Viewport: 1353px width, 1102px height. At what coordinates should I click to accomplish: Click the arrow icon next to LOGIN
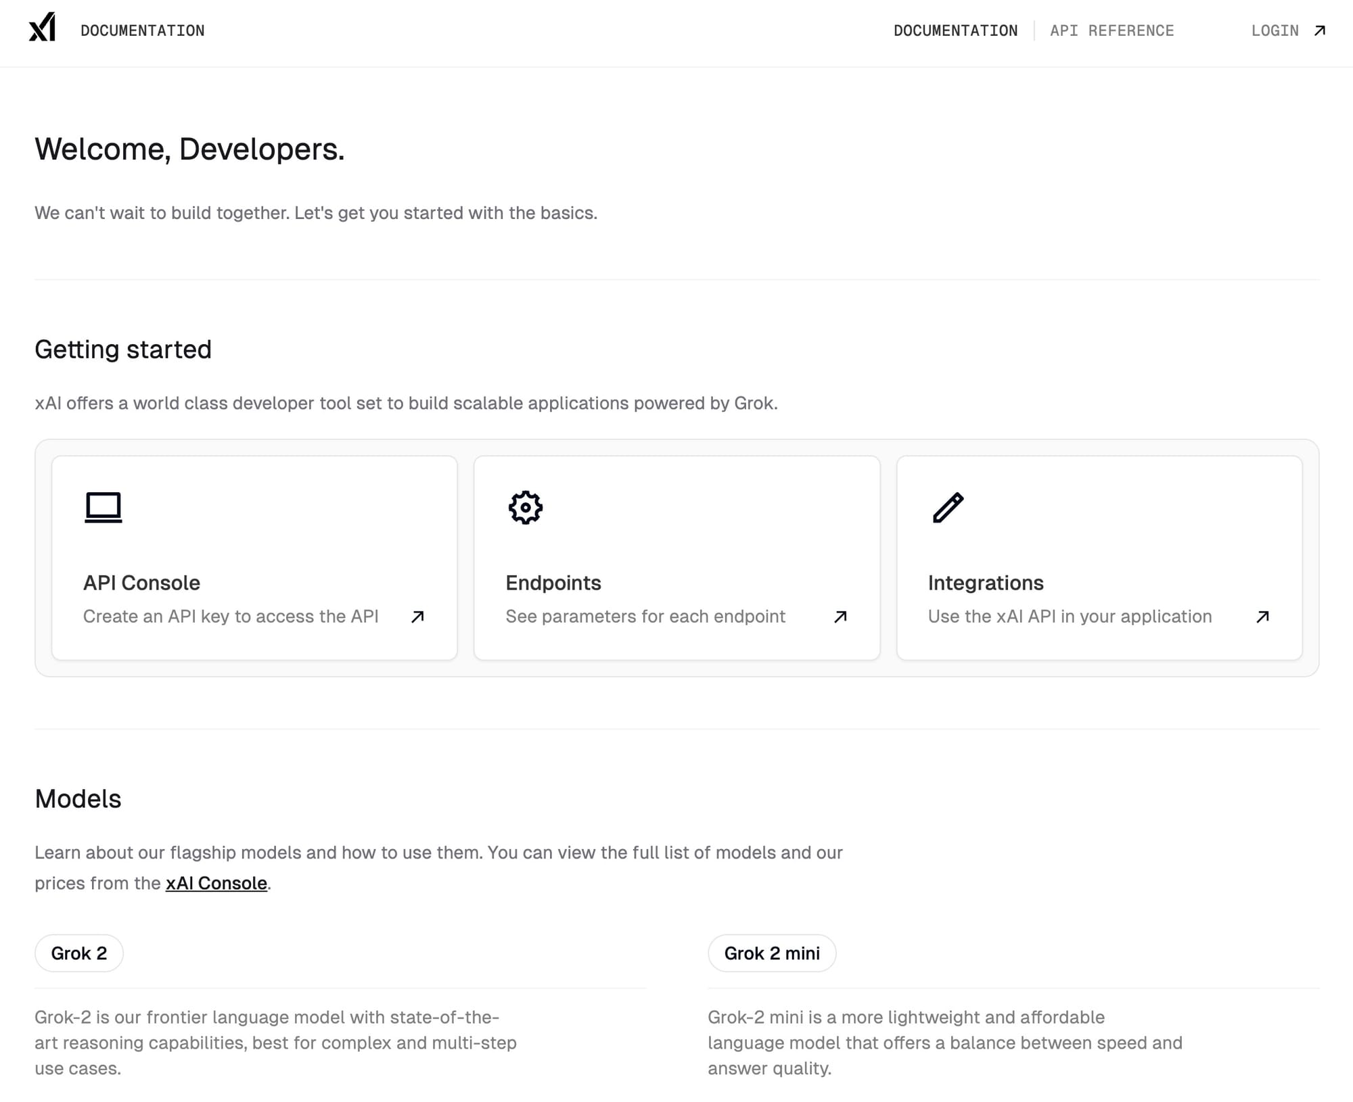click(1319, 30)
